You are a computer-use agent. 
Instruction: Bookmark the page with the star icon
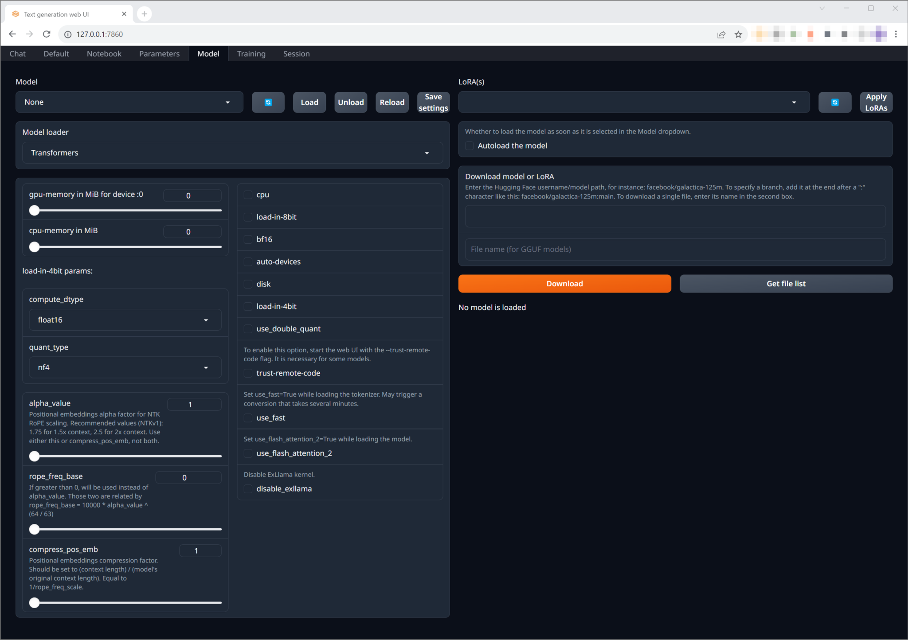tap(739, 34)
